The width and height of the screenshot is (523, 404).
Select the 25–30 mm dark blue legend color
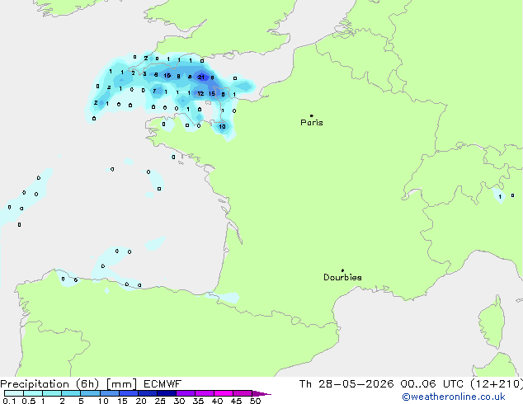pyautogui.click(x=167, y=393)
